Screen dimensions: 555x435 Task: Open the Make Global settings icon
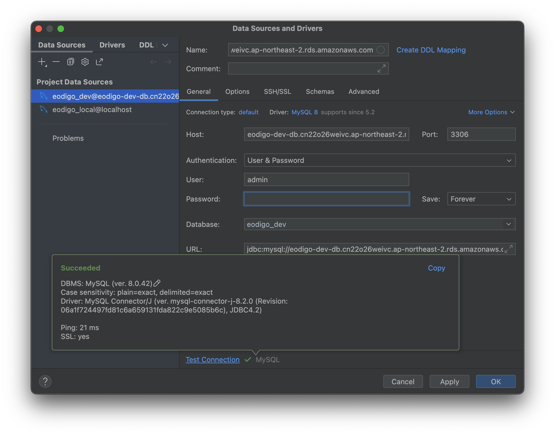[85, 62]
